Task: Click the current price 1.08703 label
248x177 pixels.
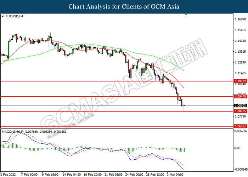Action: pos(241,105)
